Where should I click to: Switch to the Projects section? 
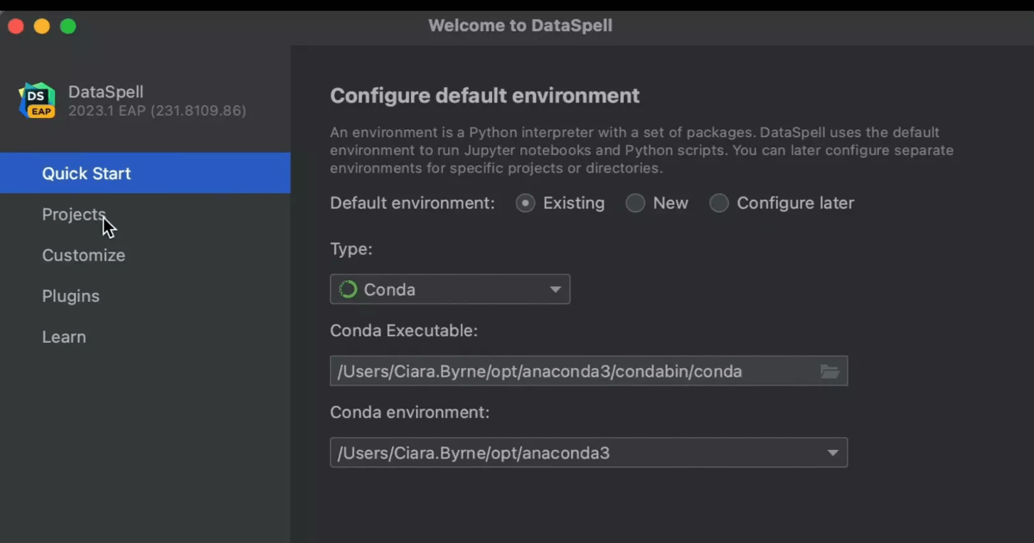[73, 214]
